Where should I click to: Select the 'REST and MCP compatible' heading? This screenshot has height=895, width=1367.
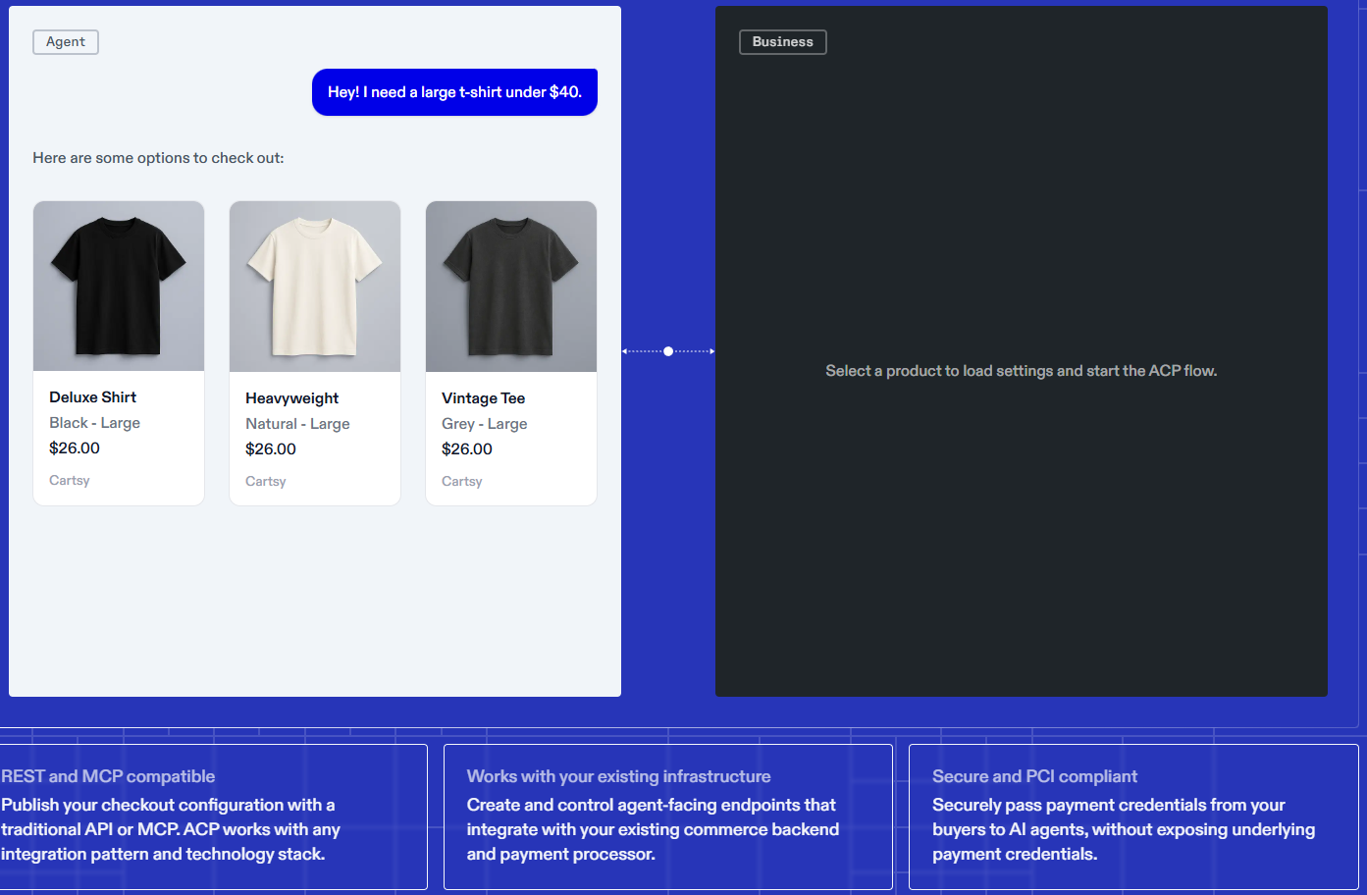pyautogui.click(x=108, y=776)
